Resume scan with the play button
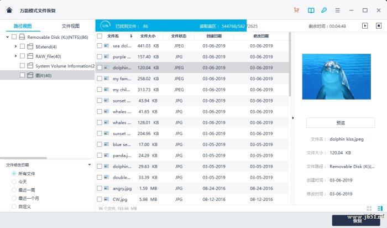The width and height of the screenshot is (387, 228). (365, 25)
